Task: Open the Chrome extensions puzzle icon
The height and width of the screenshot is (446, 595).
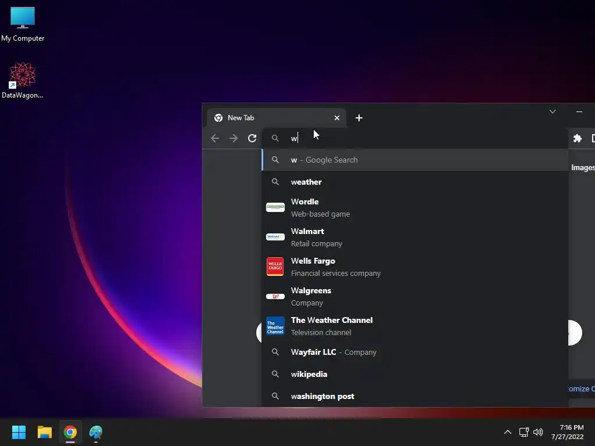Action: point(578,138)
